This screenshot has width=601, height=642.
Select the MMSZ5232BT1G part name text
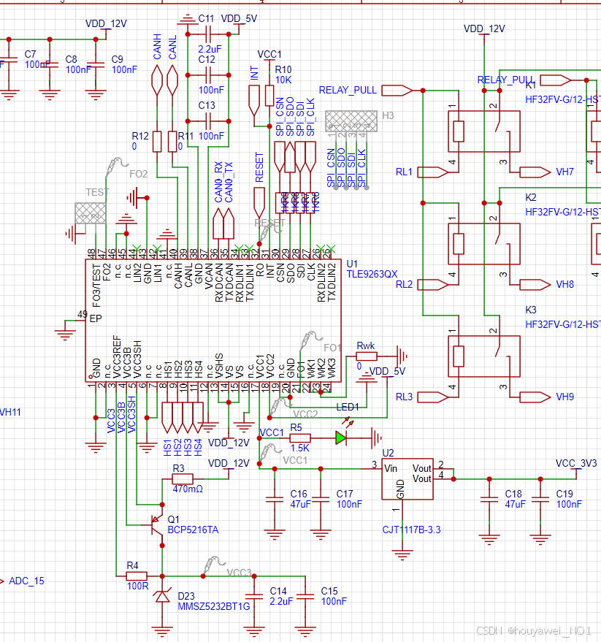[214, 606]
